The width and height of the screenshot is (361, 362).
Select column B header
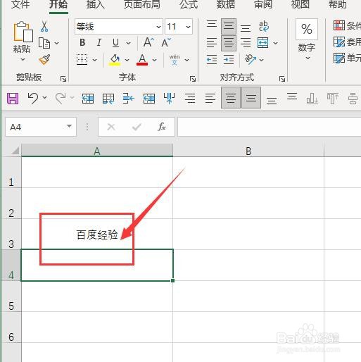(x=248, y=151)
